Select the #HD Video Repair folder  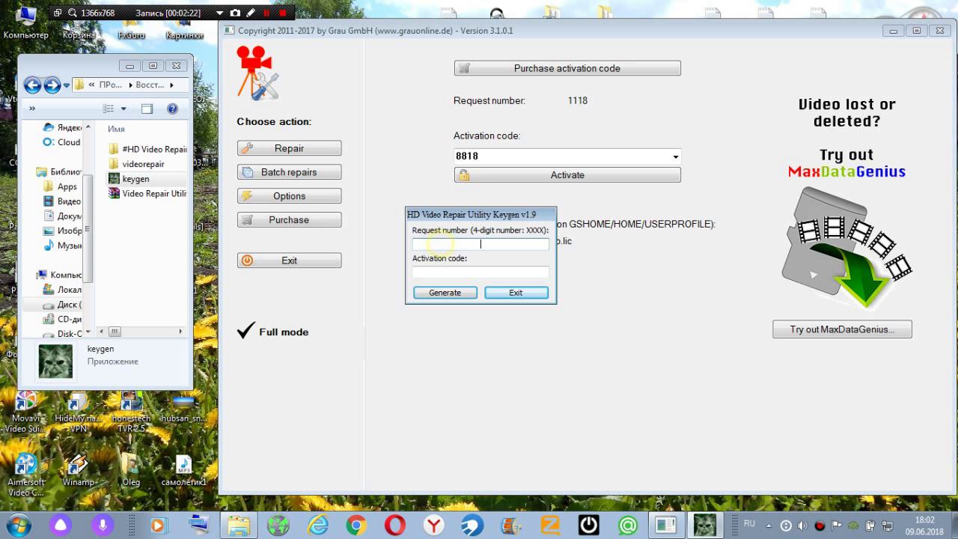[147, 149]
